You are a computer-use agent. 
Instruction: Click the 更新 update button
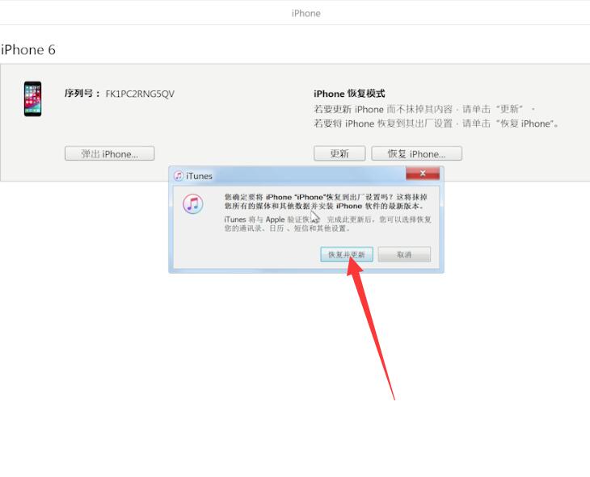pyautogui.click(x=339, y=153)
